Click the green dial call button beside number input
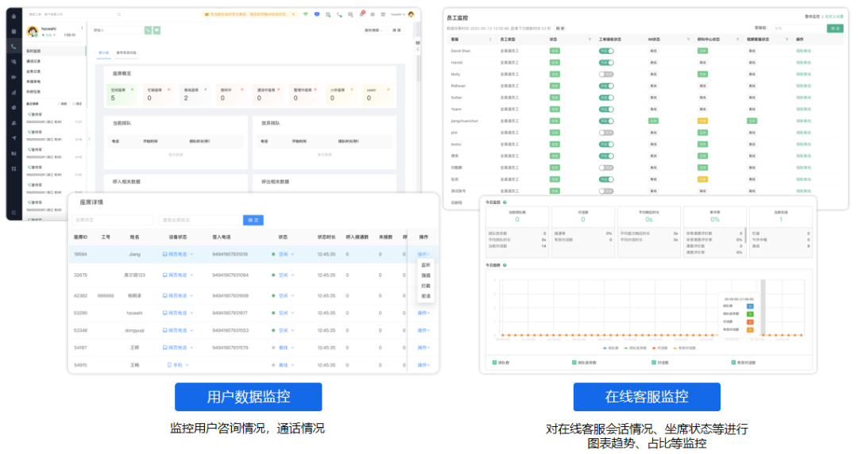The width and height of the screenshot is (858, 454). pos(148,30)
